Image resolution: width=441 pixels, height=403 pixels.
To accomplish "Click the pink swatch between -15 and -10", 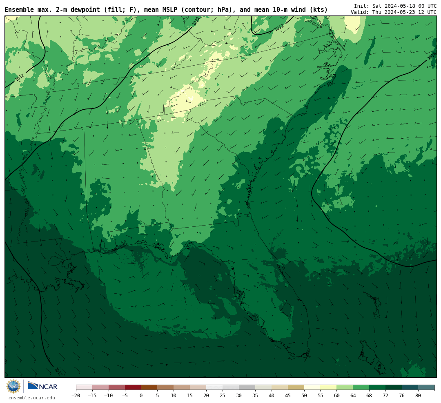I will click(100, 387).
